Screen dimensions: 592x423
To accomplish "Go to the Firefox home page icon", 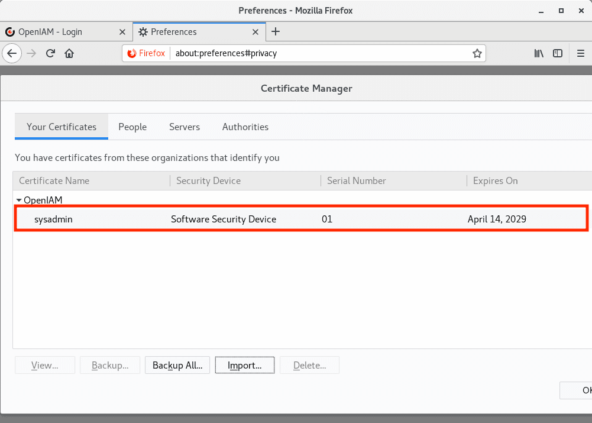I will tap(69, 53).
